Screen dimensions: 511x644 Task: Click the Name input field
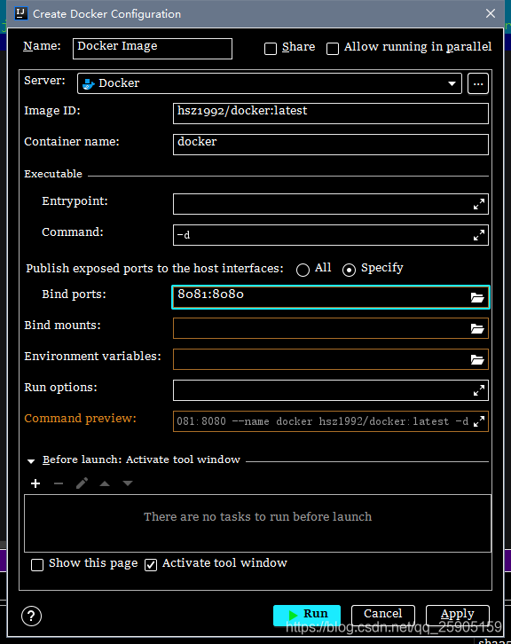pyautogui.click(x=153, y=49)
